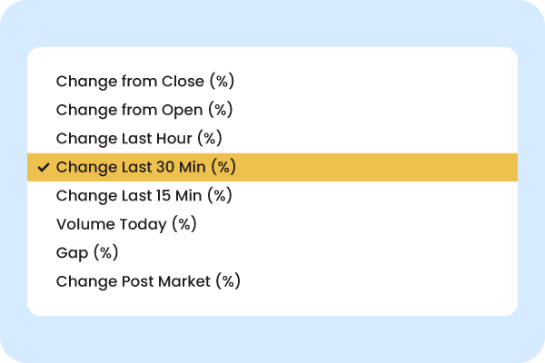Choose Change Last 15 Min (%) option
This screenshot has width=545, height=363.
(144, 195)
